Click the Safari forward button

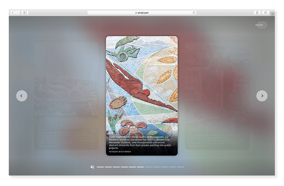point(17,13)
